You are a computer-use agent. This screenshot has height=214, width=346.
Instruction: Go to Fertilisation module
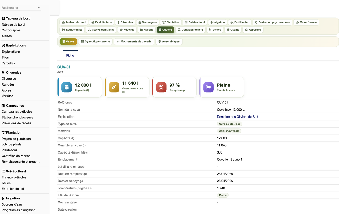tap(240, 22)
